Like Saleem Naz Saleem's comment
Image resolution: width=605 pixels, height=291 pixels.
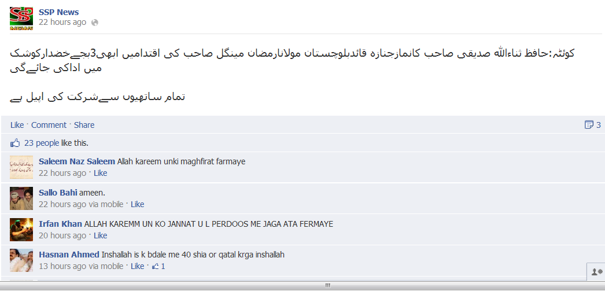(100, 174)
